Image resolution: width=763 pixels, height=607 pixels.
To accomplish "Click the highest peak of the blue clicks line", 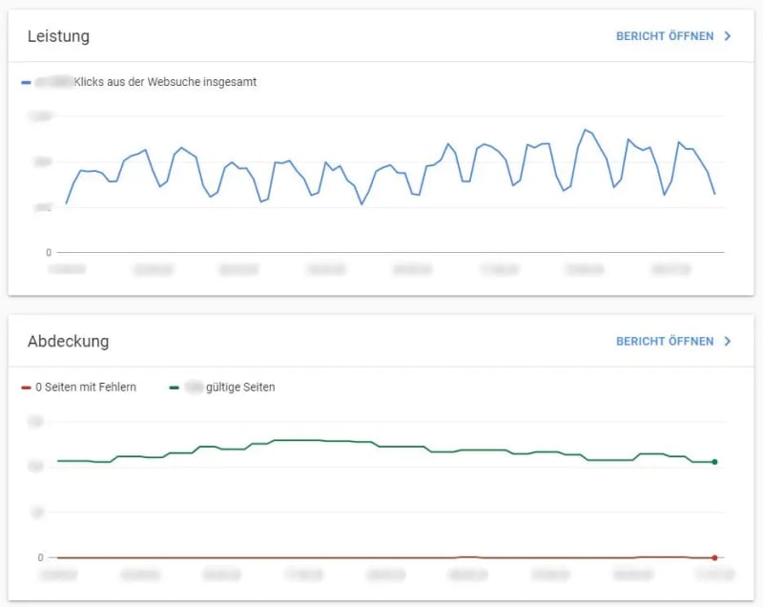I will tap(585, 130).
